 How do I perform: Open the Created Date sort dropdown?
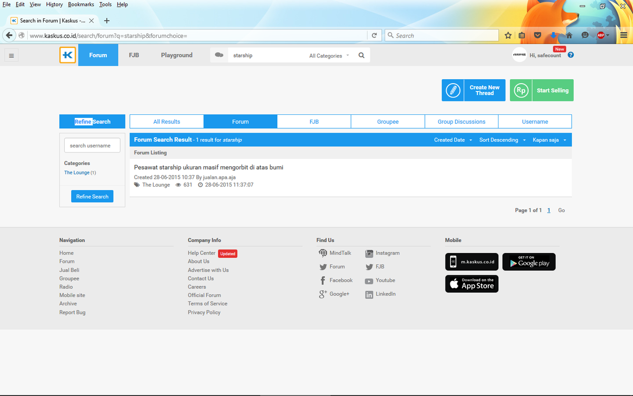pyautogui.click(x=453, y=140)
